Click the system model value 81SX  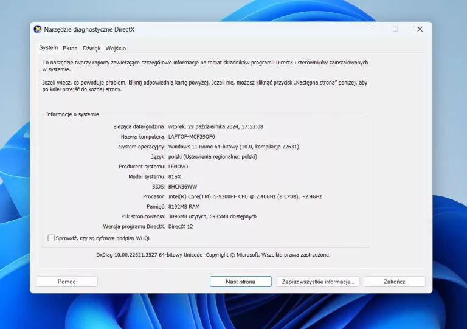175,176
